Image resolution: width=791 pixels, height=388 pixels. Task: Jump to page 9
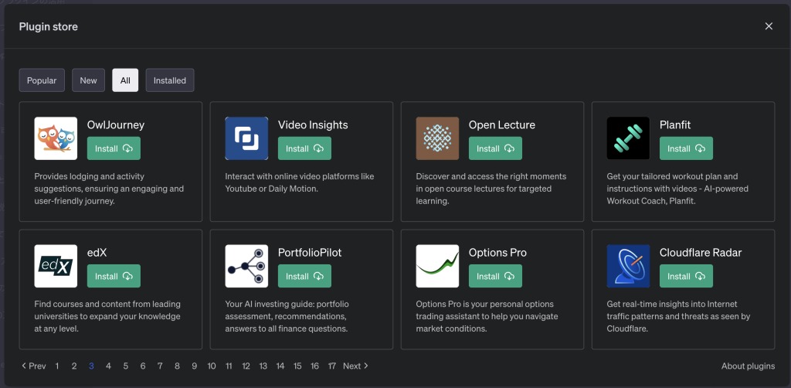194,366
